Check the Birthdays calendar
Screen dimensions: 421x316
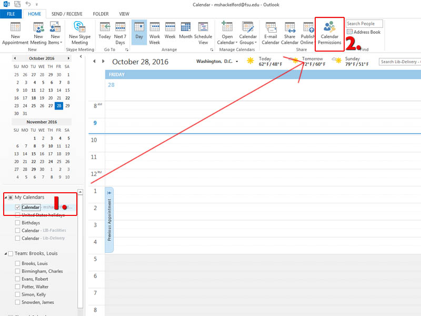click(x=17, y=223)
